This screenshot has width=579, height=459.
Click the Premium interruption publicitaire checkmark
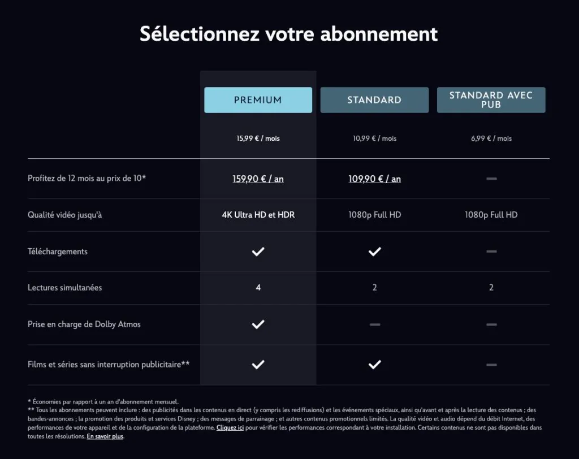[x=258, y=365]
